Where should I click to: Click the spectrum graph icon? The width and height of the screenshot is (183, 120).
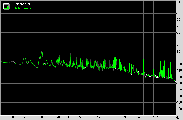coord(6,6)
